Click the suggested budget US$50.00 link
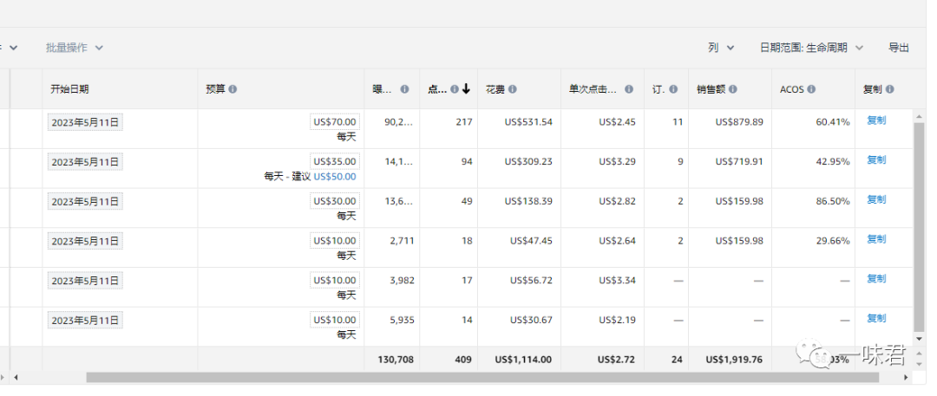 pyautogui.click(x=334, y=176)
